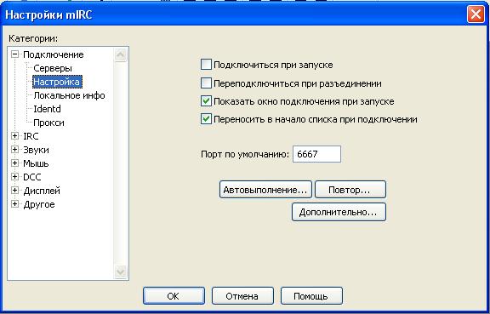
Task: Uncheck Переносить в начало списка при подключении
Action: 206,119
